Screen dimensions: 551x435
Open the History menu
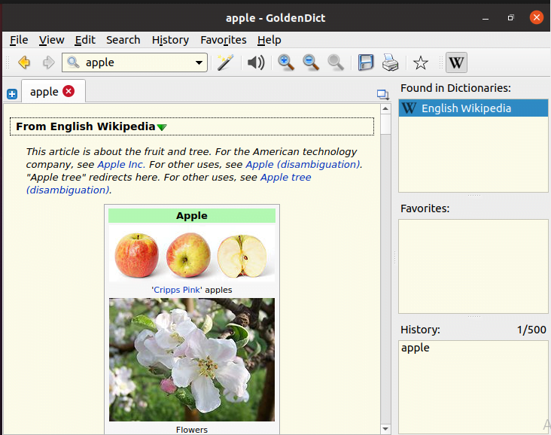[x=170, y=40]
